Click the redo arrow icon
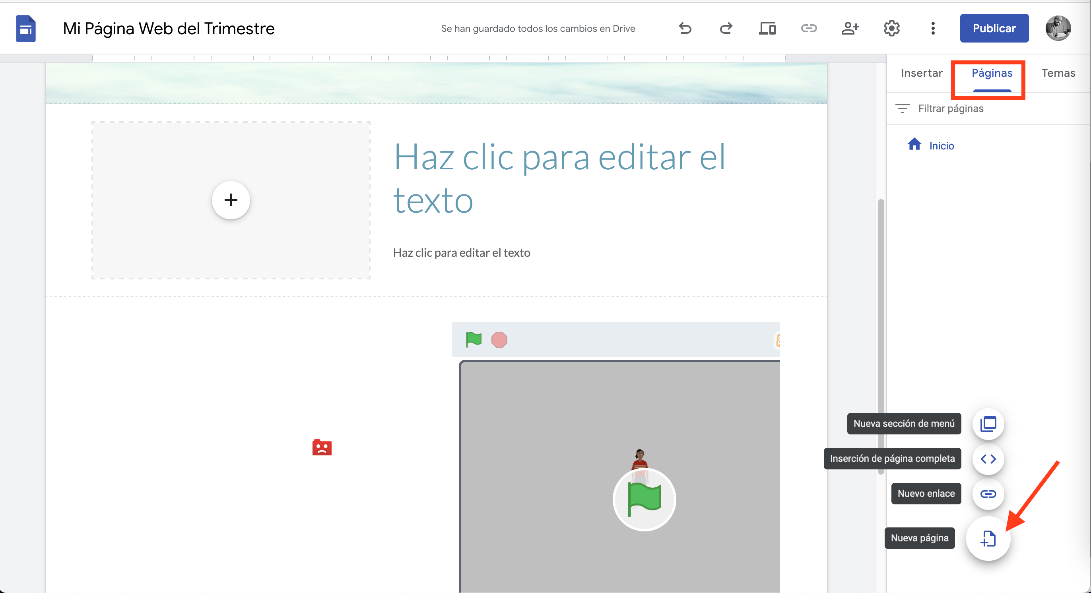Screen dimensions: 1091x593 726,28
